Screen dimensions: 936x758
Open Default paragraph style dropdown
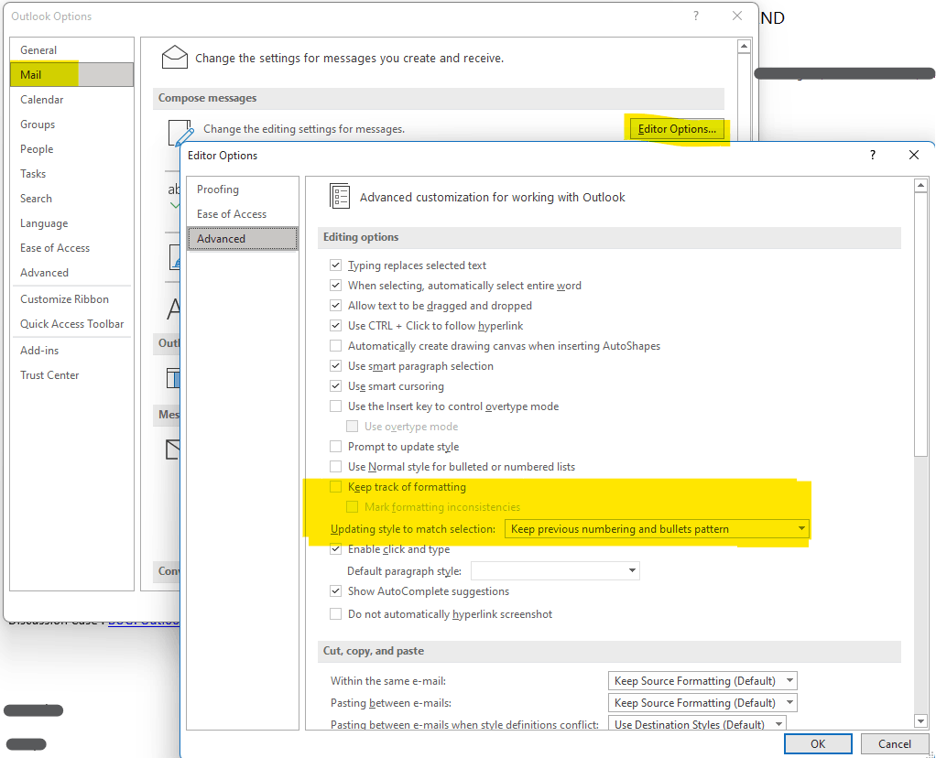[555, 571]
